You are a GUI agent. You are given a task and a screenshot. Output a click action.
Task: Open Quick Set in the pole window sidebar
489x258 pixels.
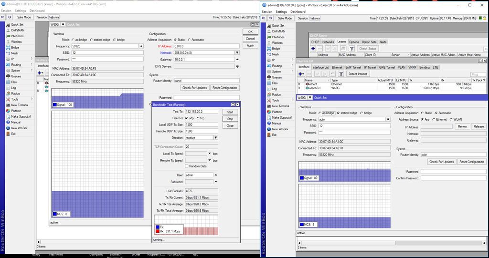point(278,26)
